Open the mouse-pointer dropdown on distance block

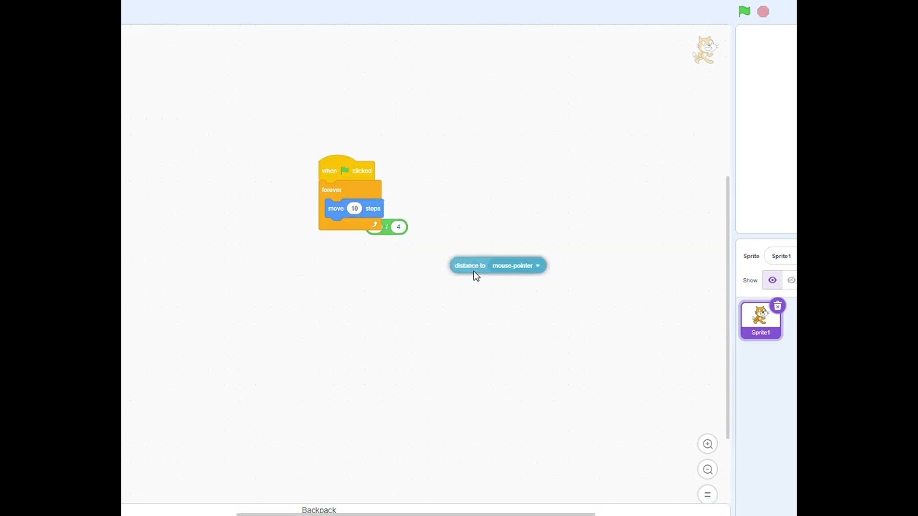[516, 266]
